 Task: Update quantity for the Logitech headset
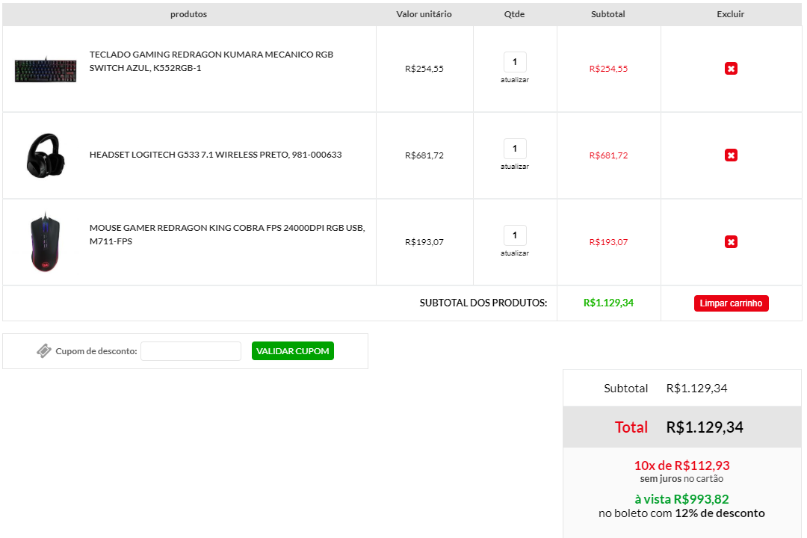point(515,167)
